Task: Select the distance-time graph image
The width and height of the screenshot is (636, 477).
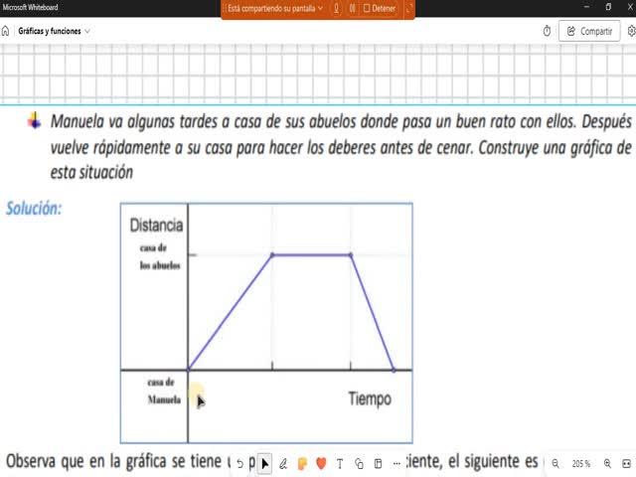Action: pos(266,323)
